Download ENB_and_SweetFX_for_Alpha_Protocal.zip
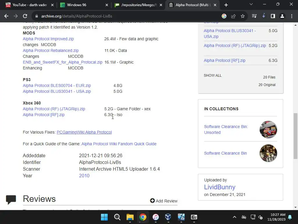Viewport: 298px width, 224px height. (x=63, y=62)
